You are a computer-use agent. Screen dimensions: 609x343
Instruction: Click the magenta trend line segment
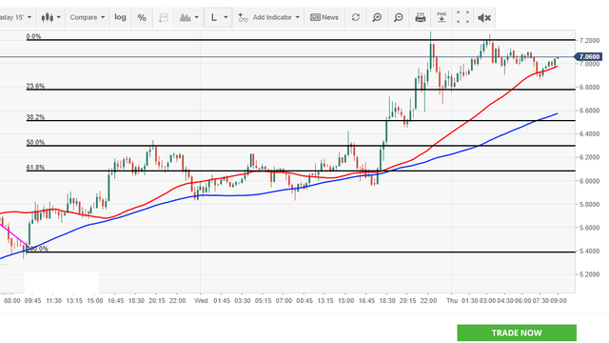15,235
